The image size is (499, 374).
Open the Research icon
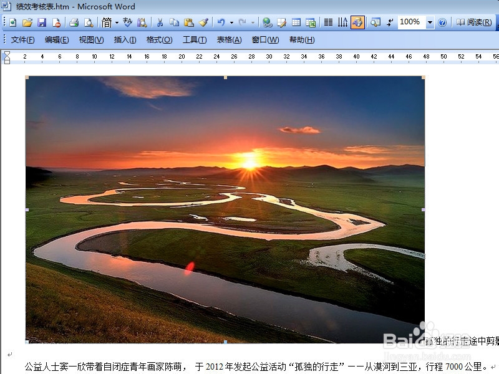142,22
